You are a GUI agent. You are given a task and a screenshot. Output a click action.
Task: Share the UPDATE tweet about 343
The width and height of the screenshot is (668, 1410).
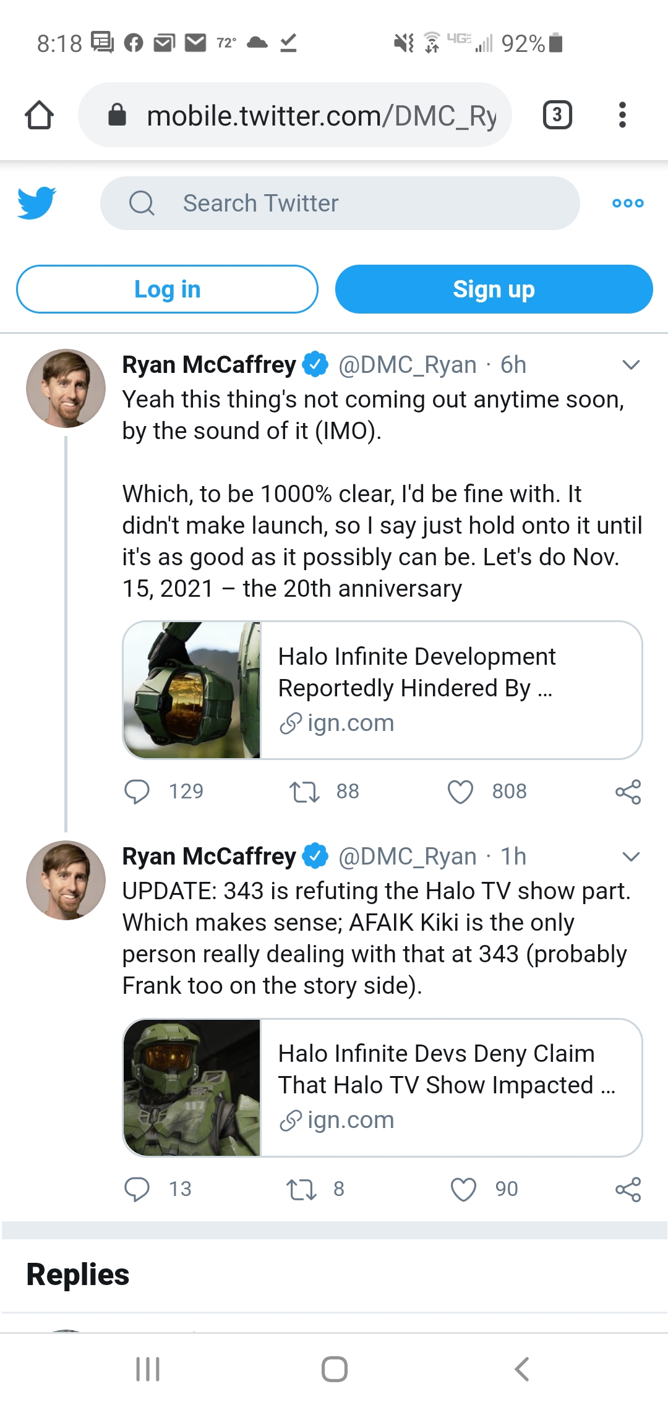pos(628,1189)
